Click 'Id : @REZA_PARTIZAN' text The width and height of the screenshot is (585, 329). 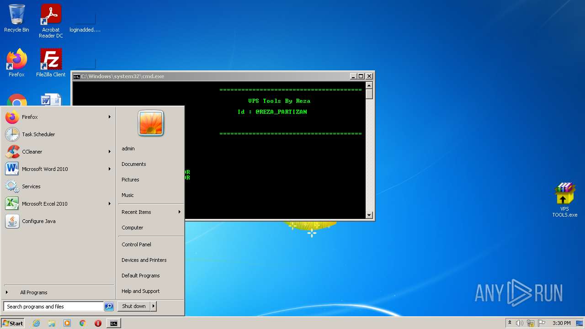point(272,112)
